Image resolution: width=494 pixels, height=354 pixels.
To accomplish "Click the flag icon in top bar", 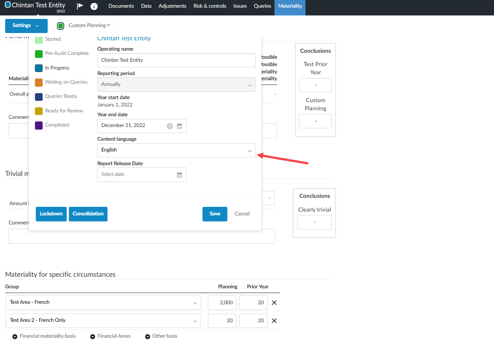I will (80, 6).
